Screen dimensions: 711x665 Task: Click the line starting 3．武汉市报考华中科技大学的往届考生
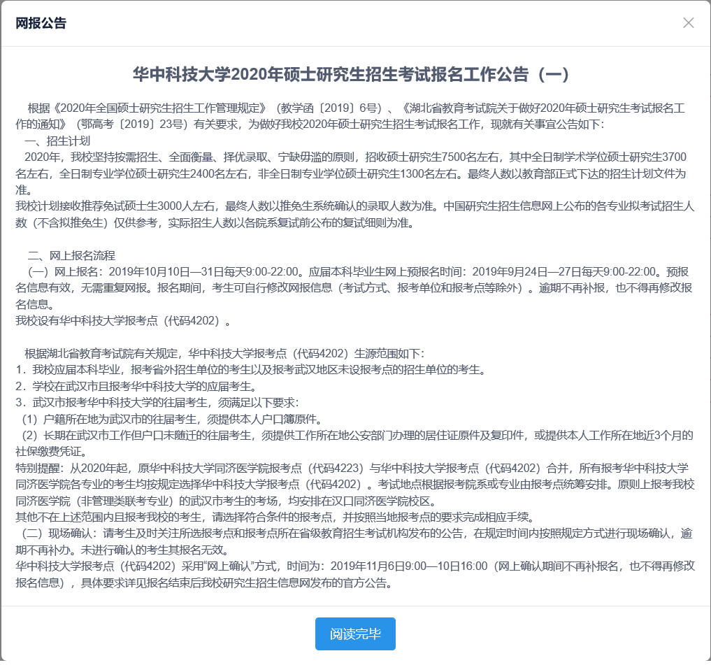157,402
